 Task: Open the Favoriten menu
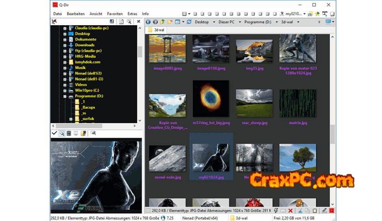115,14
